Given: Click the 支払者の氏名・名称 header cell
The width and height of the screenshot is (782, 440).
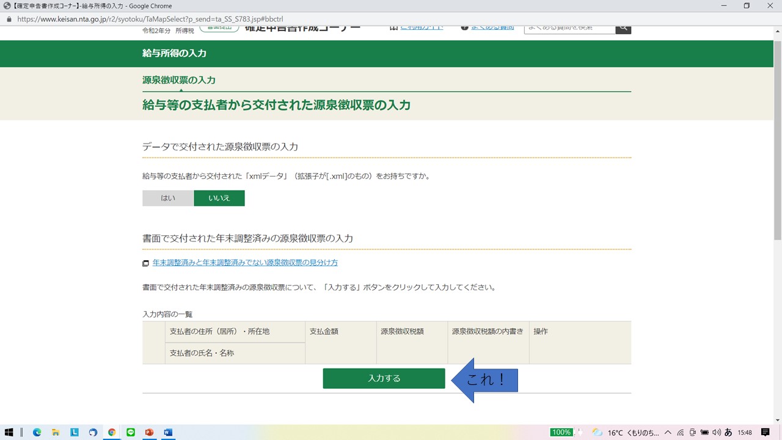Looking at the screenshot, I should [235, 353].
